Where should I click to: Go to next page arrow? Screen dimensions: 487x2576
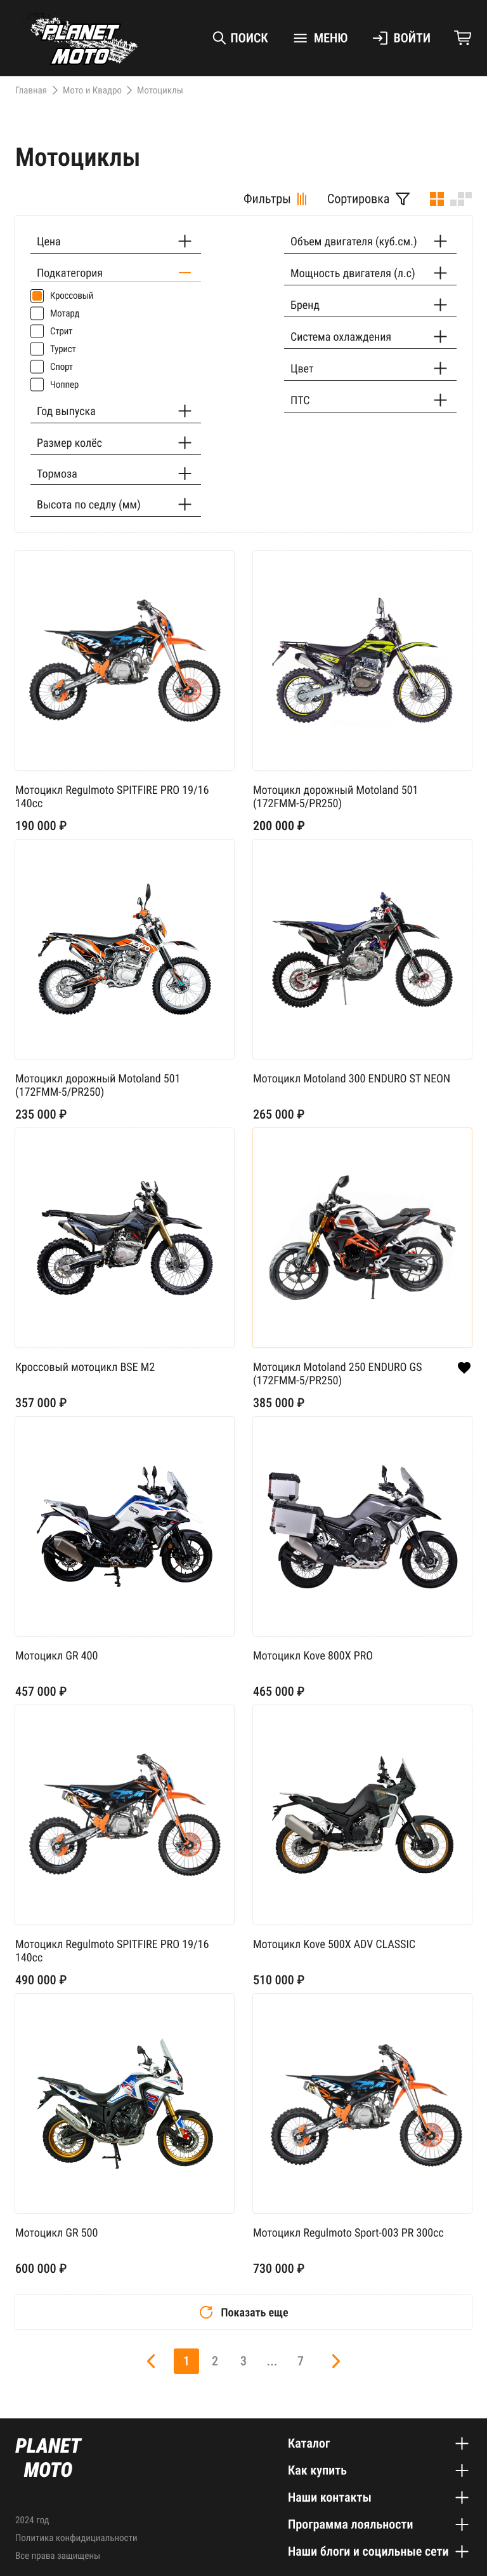point(335,2361)
